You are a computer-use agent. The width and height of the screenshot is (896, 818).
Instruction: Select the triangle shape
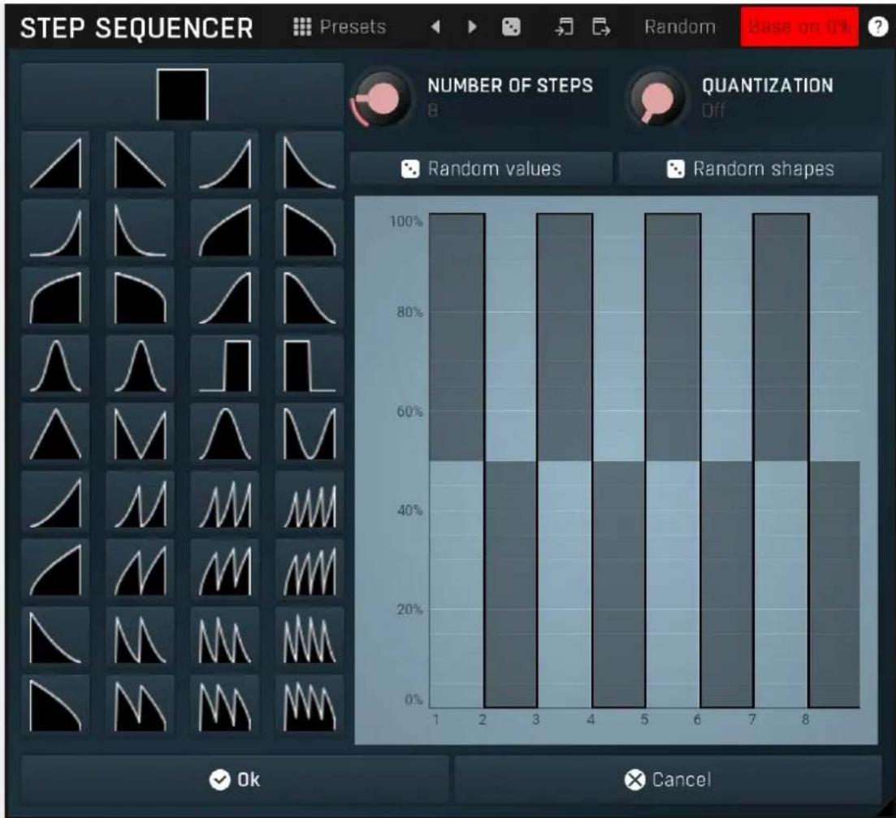pyautogui.click(x=55, y=434)
